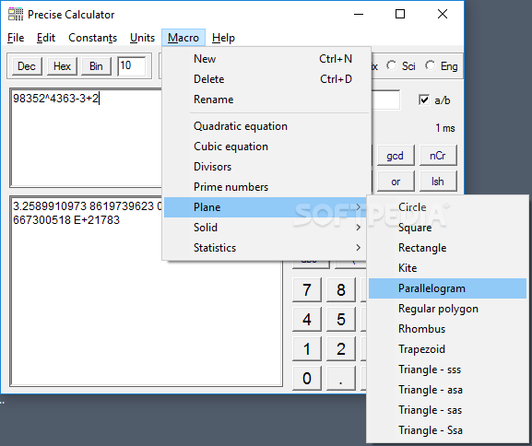
Task: Select Triangle - sas macro
Action: pyautogui.click(x=447, y=410)
